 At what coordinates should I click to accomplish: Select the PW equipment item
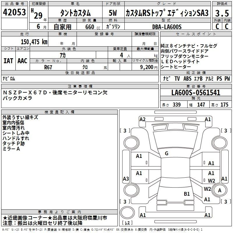[x=227, y=78]
